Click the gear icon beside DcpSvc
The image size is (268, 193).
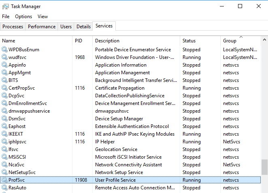click(4, 95)
